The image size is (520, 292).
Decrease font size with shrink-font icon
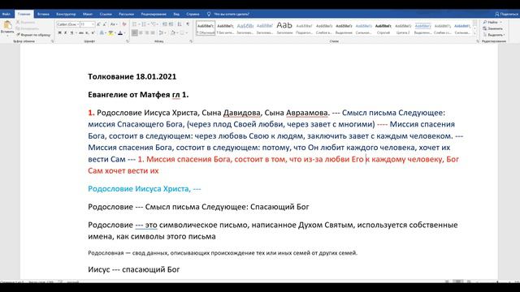[x=105, y=24]
